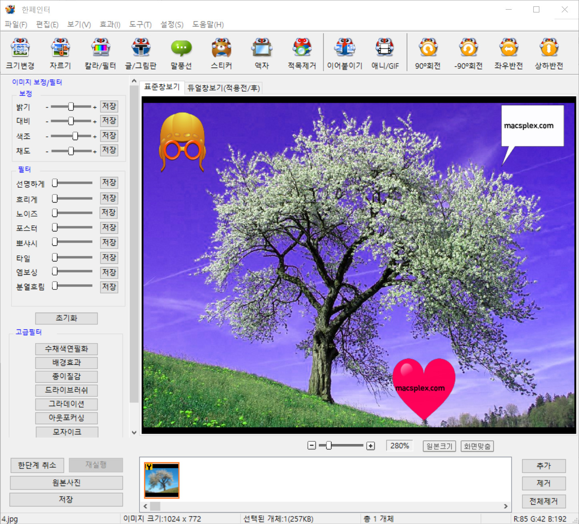
Task: Click the 선명하게 sharpen slider
Action: 72,183
